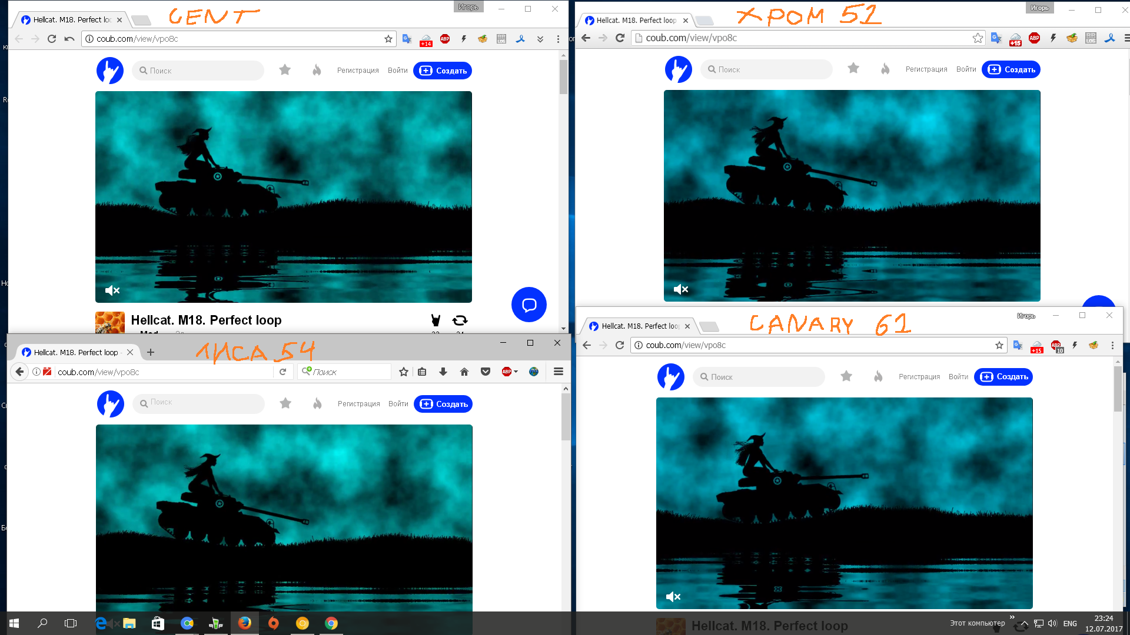Click Войти link in Canary page
The image size is (1130, 635).
[958, 377]
